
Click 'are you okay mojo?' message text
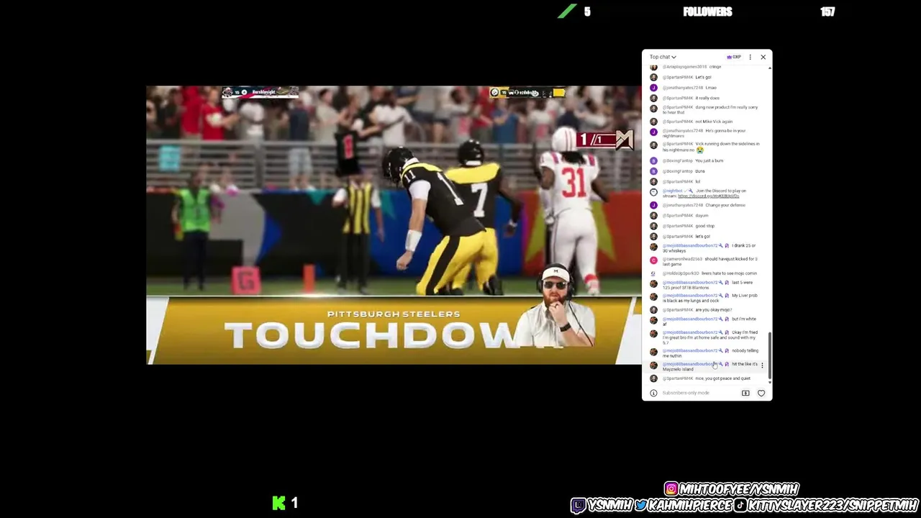(x=714, y=309)
